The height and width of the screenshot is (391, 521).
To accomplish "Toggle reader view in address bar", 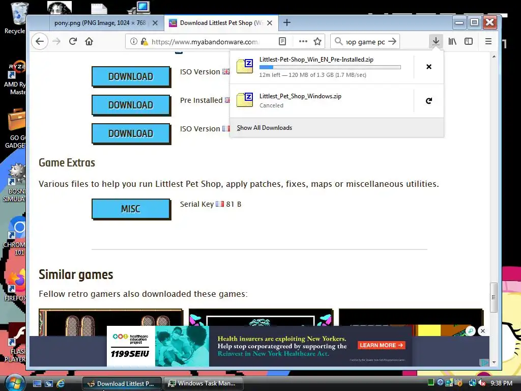I will tap(282, 42).
